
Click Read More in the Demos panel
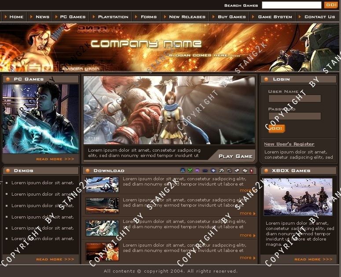55,259
